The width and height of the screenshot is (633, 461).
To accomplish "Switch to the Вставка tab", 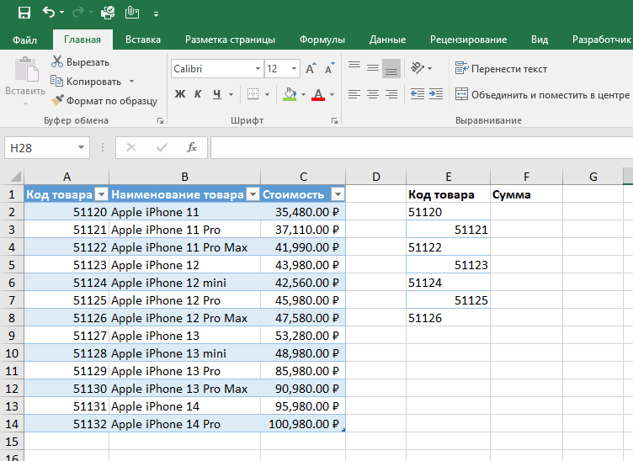I will [143, 40].
